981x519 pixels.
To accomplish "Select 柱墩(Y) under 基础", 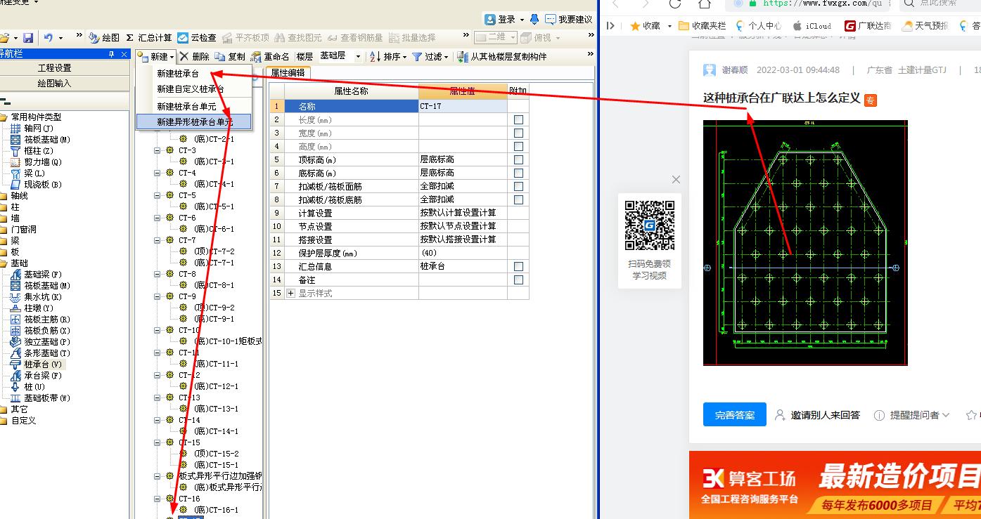I will coord(32,308).
